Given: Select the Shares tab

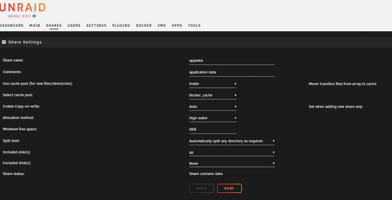Looking at the screenshot, I should (x=54, y=25).
